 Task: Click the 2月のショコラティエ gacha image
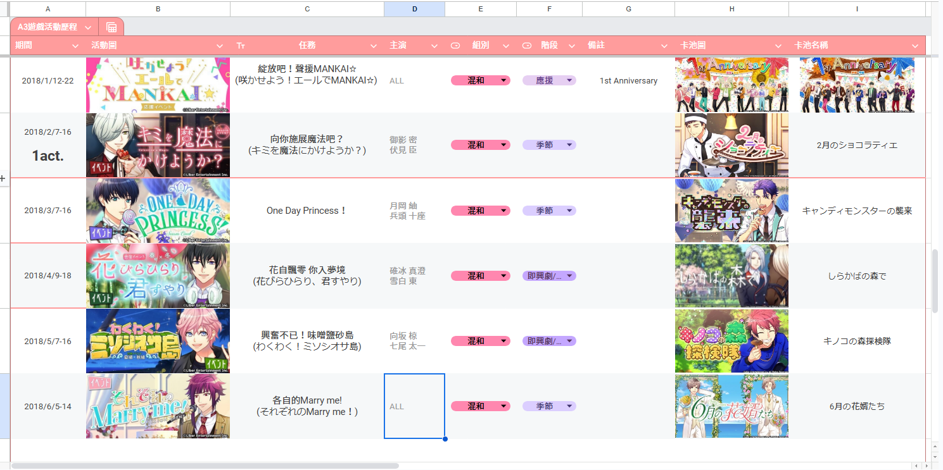click(731, 145)
